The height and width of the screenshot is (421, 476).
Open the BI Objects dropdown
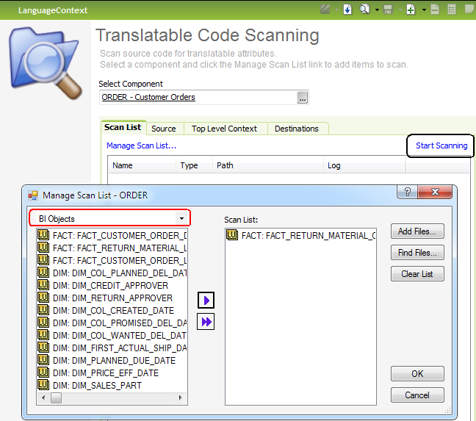pos(181,218)
